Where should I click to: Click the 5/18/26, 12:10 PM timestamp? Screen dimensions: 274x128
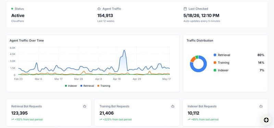pyautogui.click(x=201, y=15)
